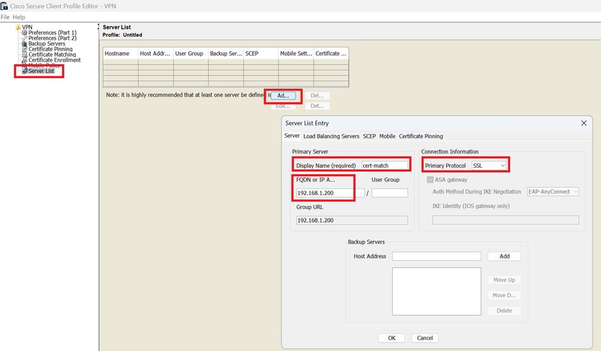Screen dimensions: 601x351
Task: Switch to the SCEP tab
Action: (369, 136)
